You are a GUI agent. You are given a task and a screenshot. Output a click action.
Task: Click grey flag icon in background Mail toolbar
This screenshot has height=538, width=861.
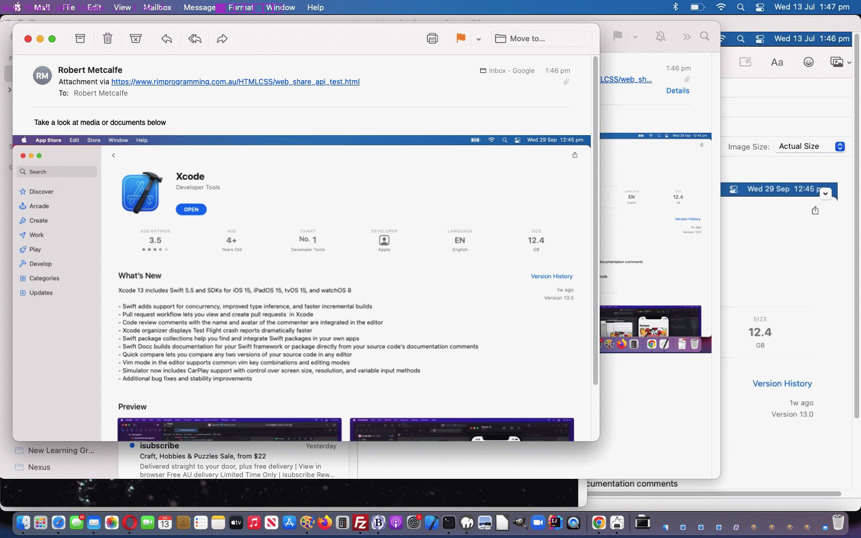618,36
